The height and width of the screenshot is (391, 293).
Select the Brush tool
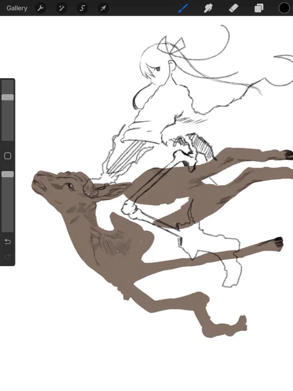tap(183, 8)
